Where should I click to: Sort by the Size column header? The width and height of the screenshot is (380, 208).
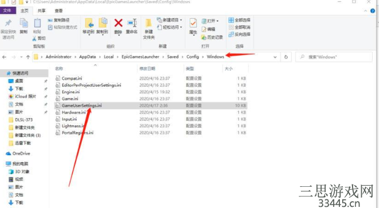tap(228, 69)
